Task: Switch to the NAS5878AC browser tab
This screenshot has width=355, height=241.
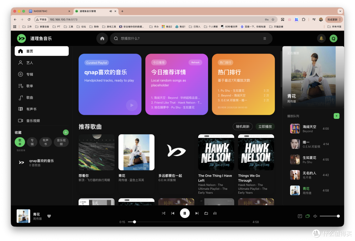Action: [50, 11]
